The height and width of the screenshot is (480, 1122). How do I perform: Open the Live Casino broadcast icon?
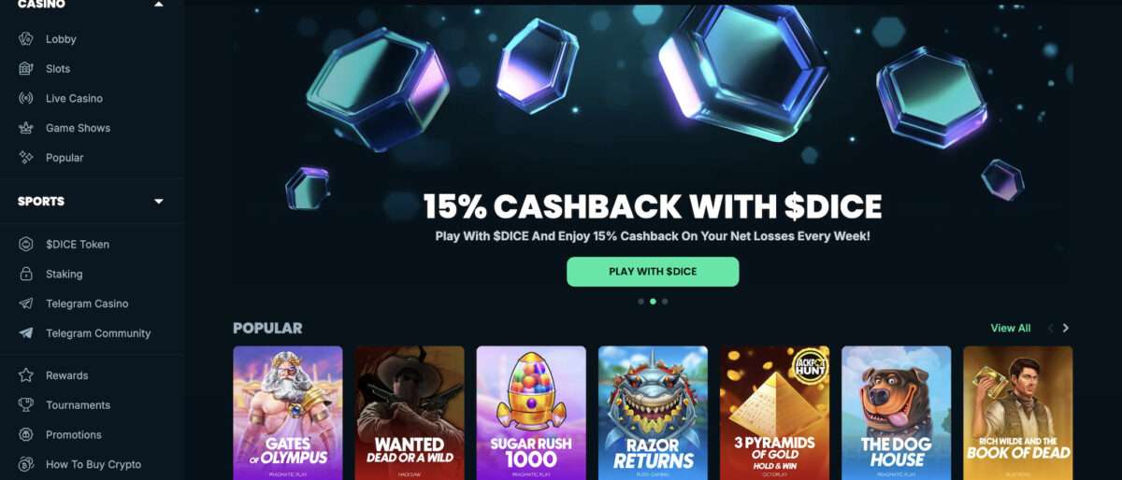[26, 98]
